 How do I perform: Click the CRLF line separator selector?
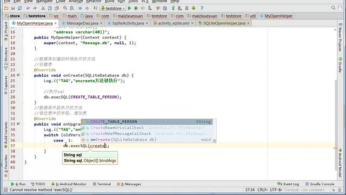tap(263, 190)
